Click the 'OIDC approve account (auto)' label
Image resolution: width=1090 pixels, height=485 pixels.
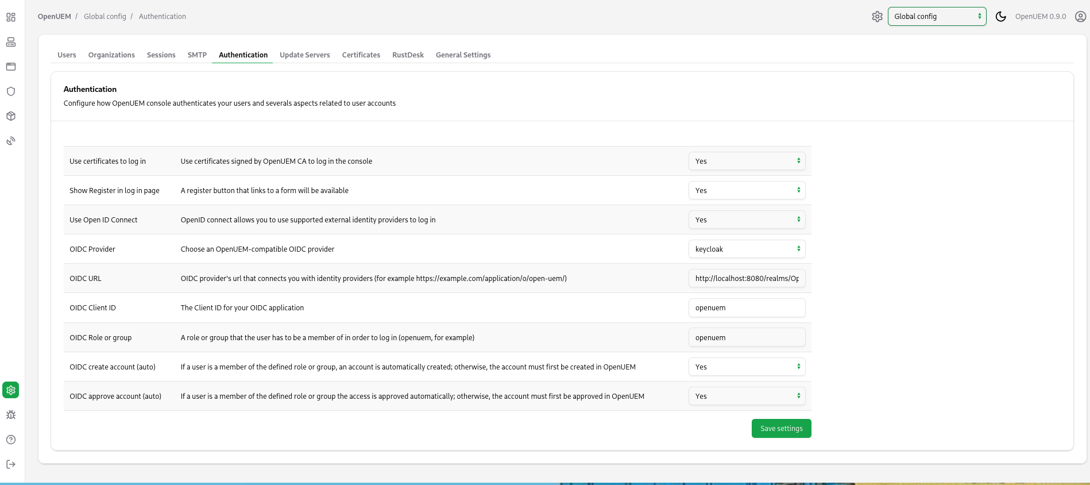click(115, 397)
